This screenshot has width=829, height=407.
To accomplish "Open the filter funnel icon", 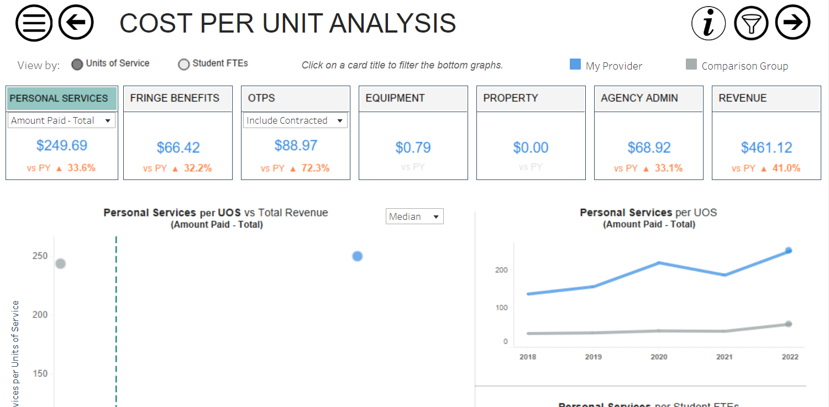I will pyautogui.click(x=751, y=23).
